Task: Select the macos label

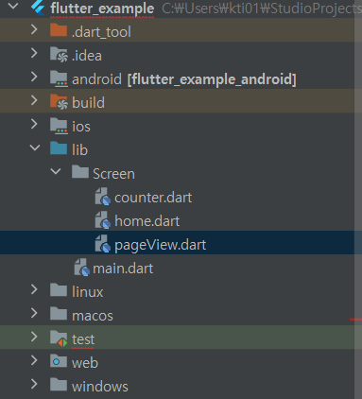Action: click(93, 316)
